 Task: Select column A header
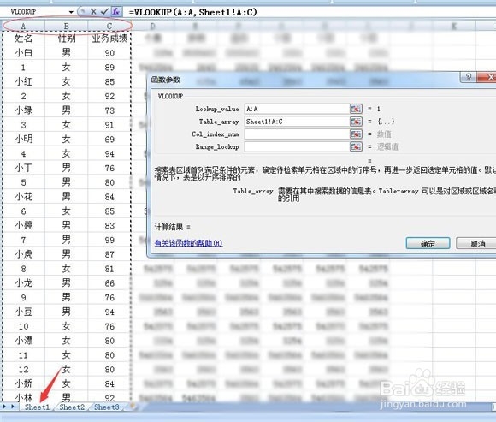tap(23, 26)
